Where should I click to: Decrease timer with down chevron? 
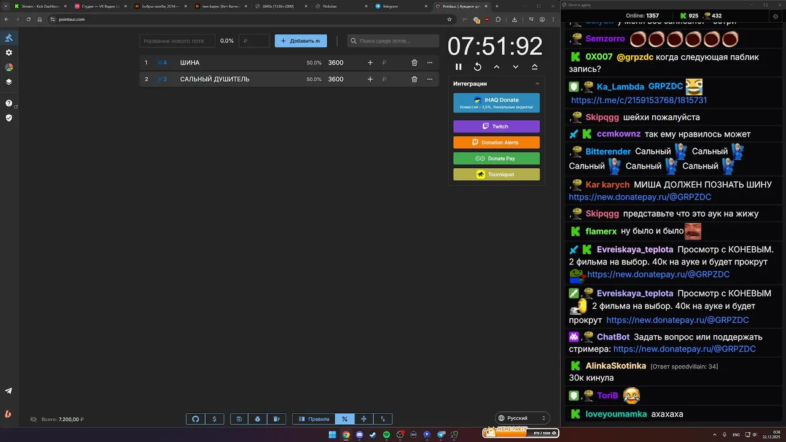[x=515, y=67]
